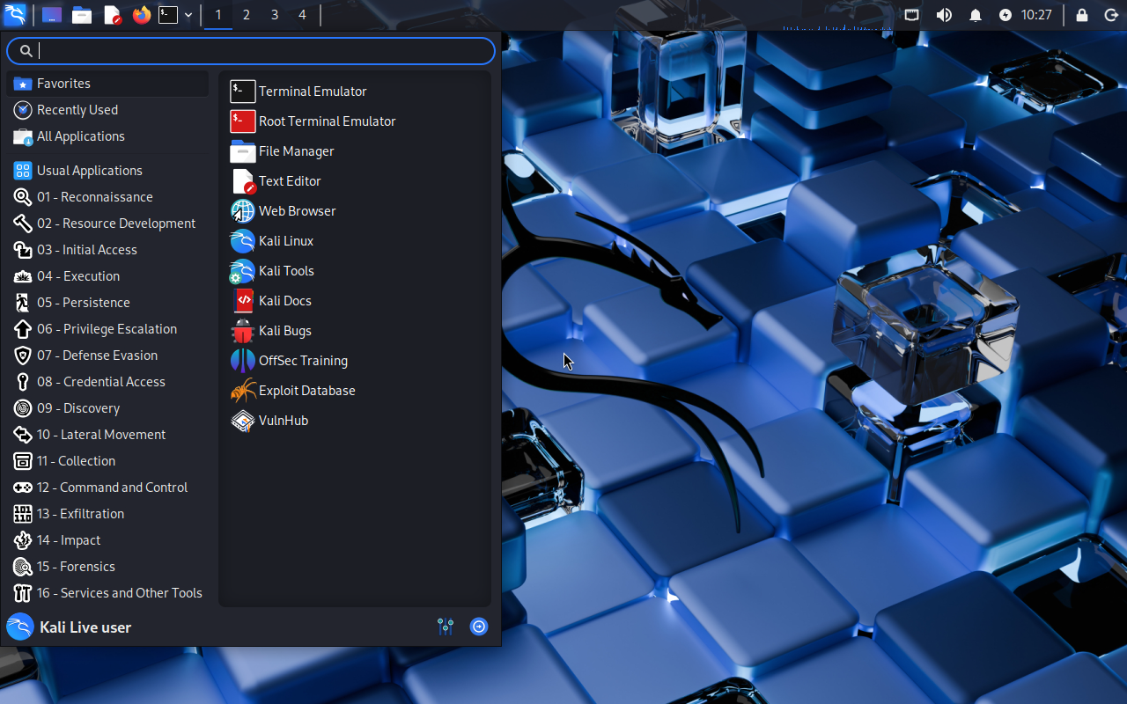This screenshot has width=1127, height=704.
Task: Switch to workspace 2
Action: [247, 15]
